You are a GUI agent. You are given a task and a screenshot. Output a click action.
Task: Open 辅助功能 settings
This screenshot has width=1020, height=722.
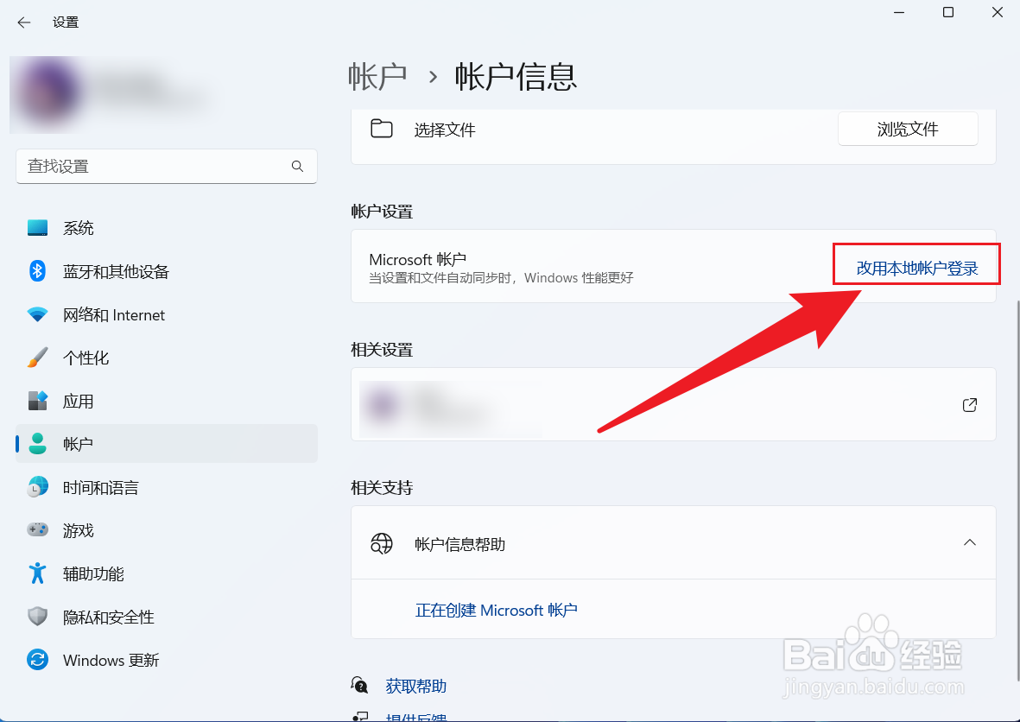coord(167,573)
